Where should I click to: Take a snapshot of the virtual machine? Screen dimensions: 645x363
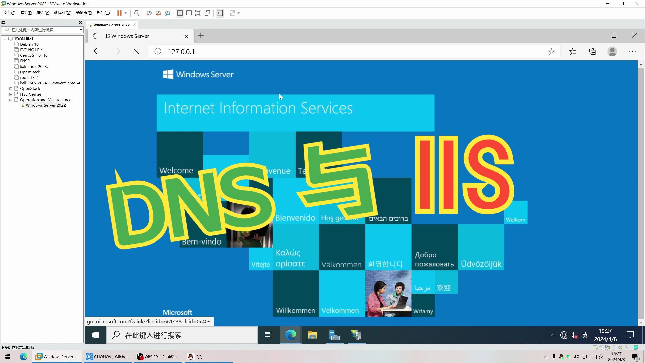(149, 13)
